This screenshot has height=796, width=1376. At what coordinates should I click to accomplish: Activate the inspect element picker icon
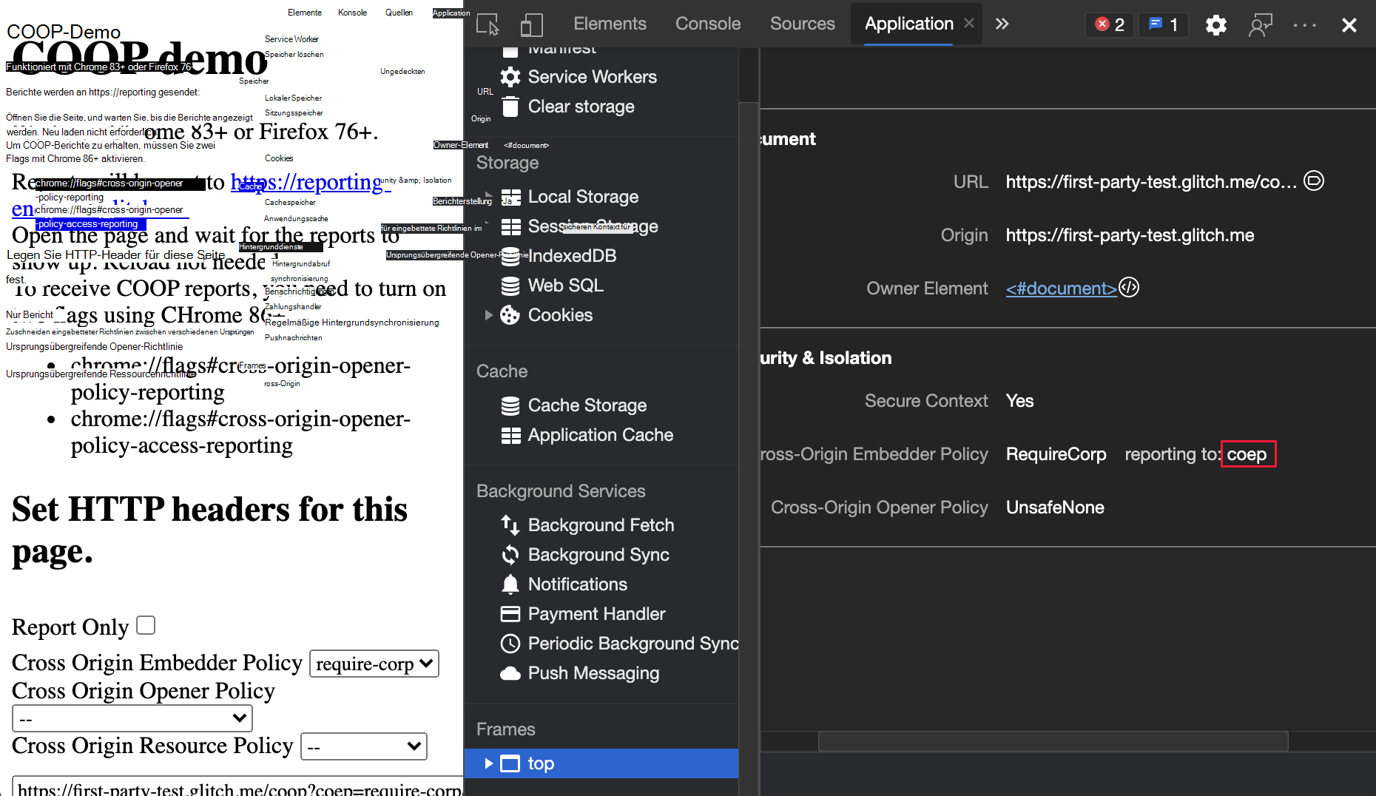point(488,24)
